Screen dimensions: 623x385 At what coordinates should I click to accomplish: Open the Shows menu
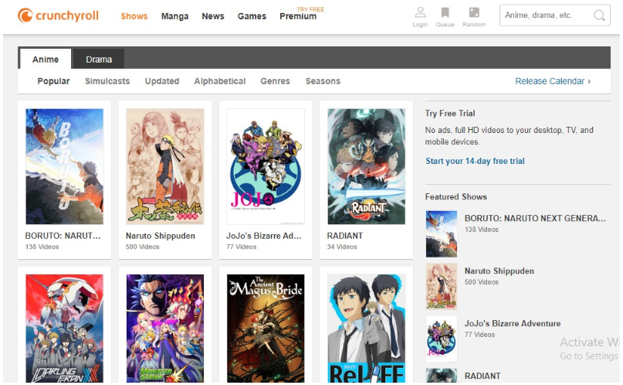click(x=134, y=16)
